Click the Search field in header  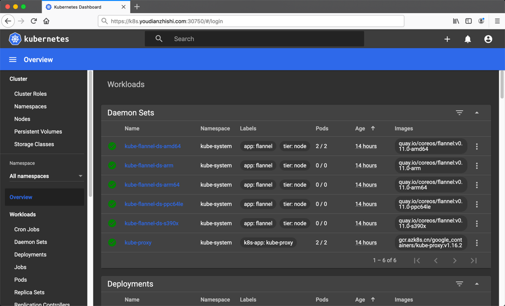[254, 39]
